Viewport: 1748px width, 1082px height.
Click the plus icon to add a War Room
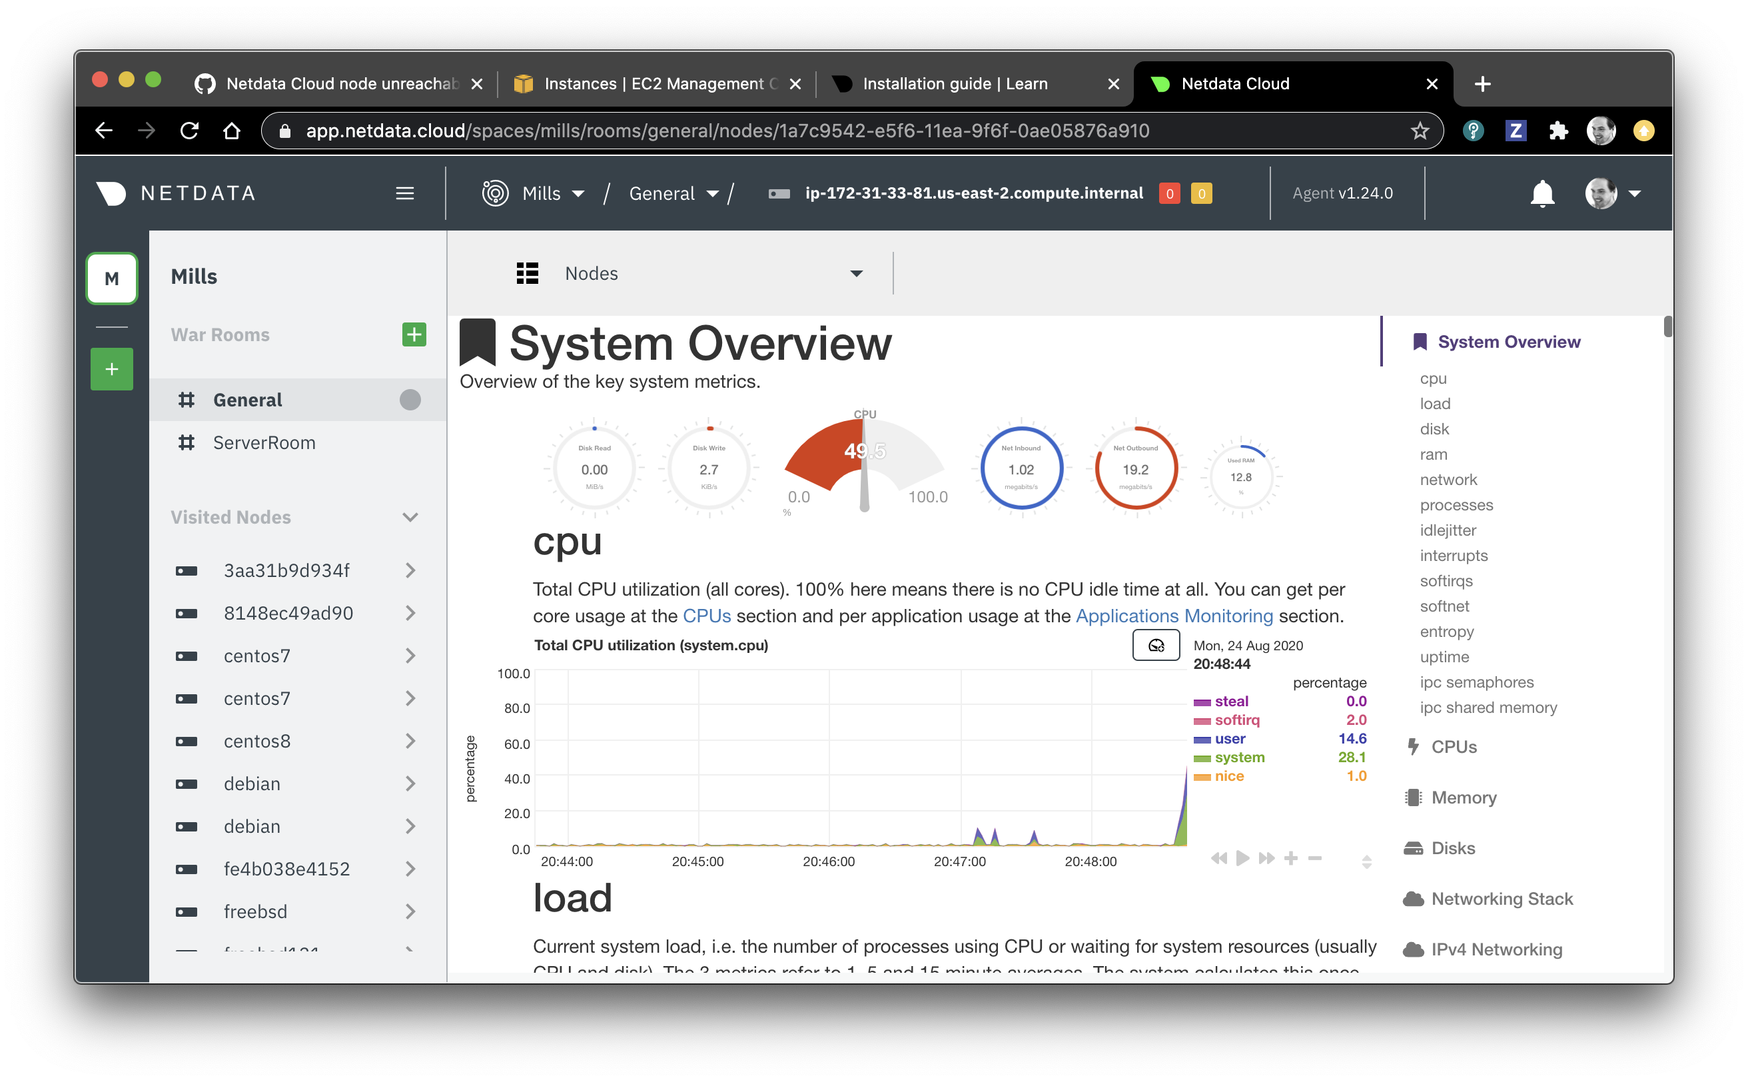pos(414,334)
